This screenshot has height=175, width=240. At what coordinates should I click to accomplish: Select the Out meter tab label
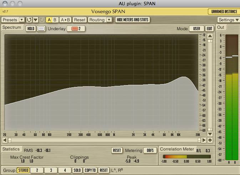coord(220,27)
